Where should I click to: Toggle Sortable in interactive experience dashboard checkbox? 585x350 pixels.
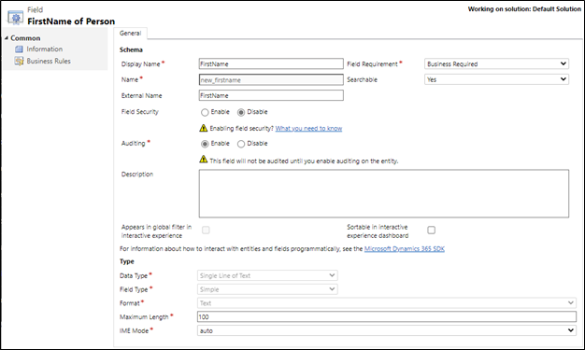pos(432,230)
